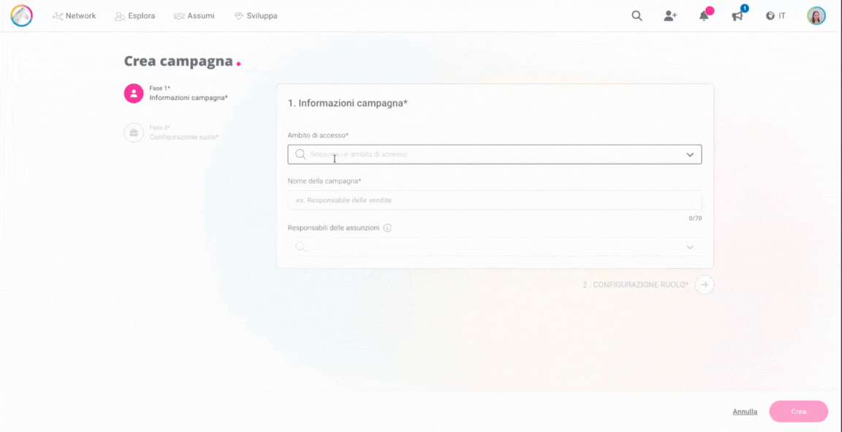Open the Esplora menu

click(135, 16)
